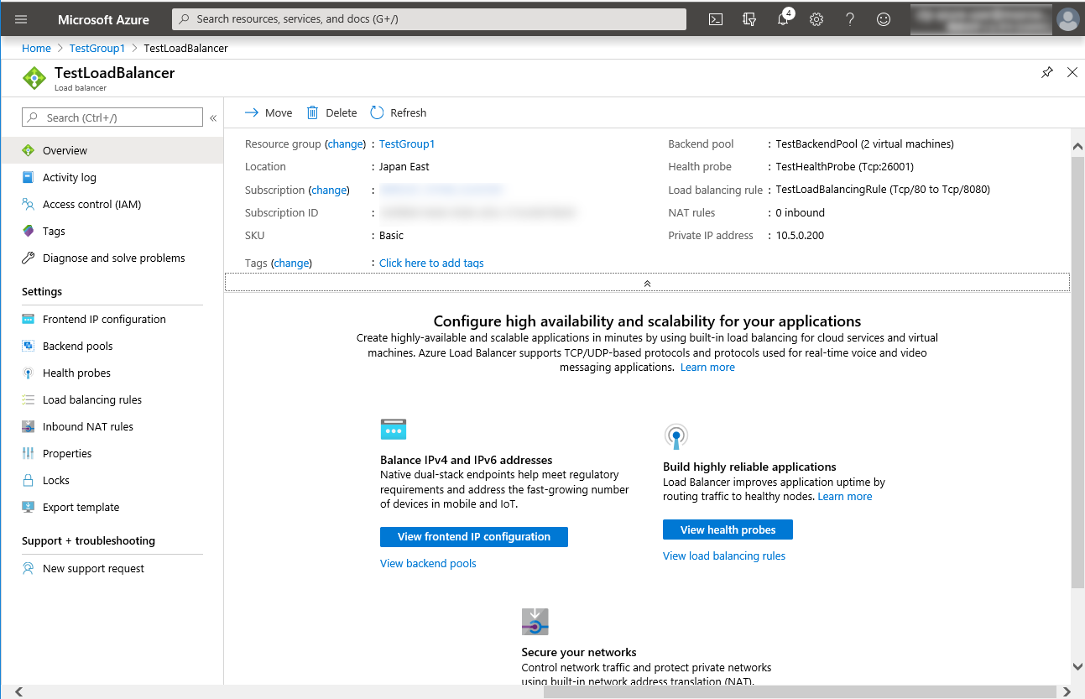Open the portal hamburger menu
The width and height of the screenshot is (1085, 699).
pyautogui.click(x=20, y=18)
